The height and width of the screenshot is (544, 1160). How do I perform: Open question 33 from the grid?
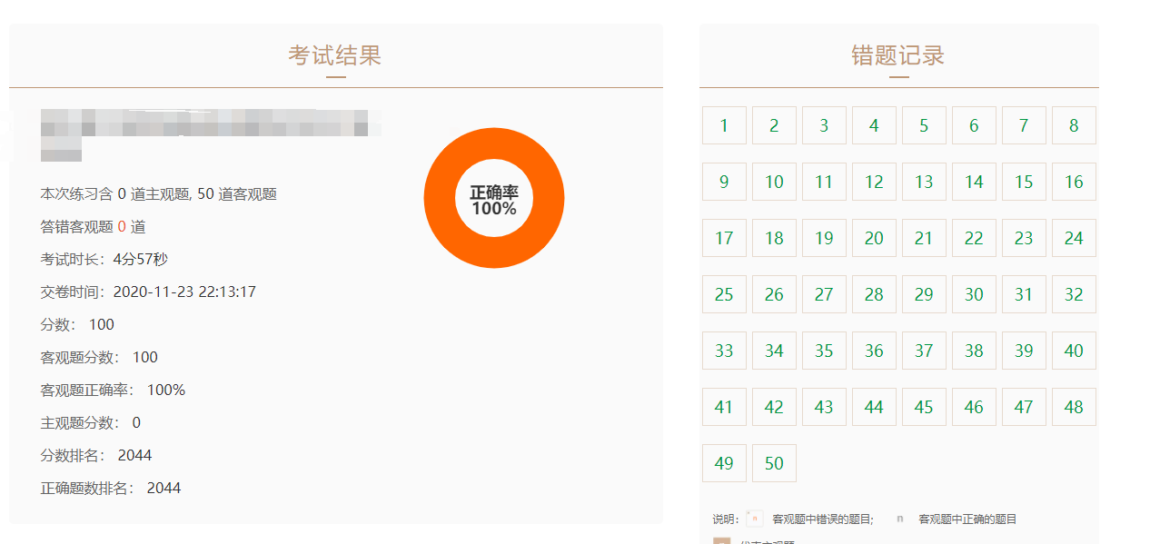[724, 351]
